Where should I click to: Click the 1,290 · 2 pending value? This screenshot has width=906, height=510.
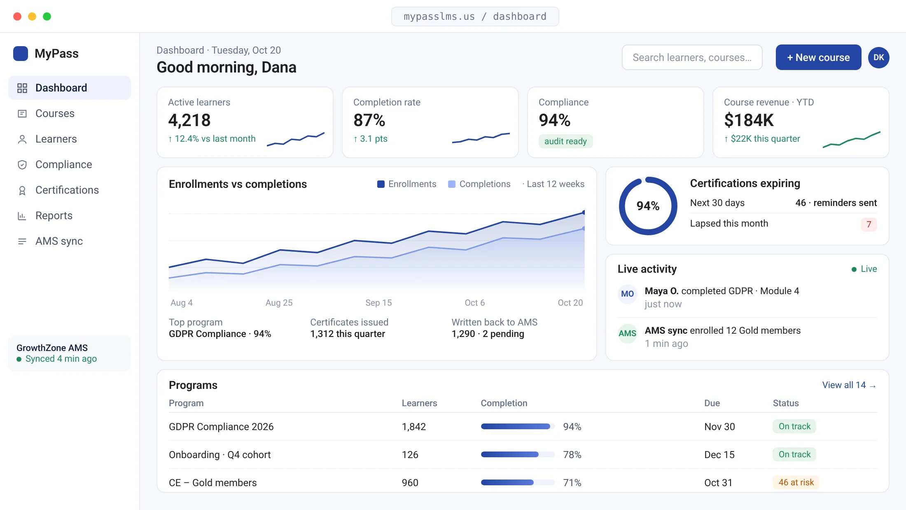click(488, 334)
